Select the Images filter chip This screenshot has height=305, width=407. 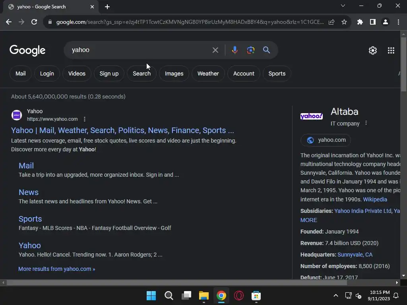pyautogui.click(x=174, y=73)
